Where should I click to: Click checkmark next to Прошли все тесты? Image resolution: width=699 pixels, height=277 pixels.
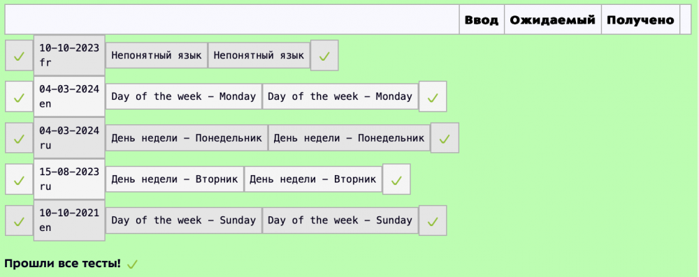coord(132,264)
